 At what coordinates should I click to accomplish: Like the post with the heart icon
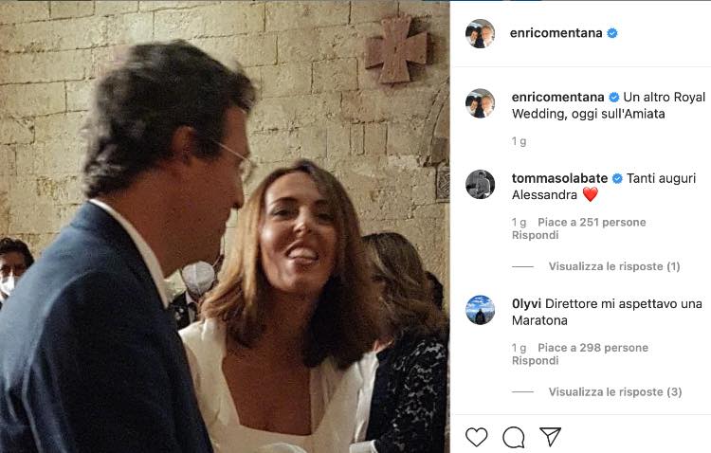point(476,437)
